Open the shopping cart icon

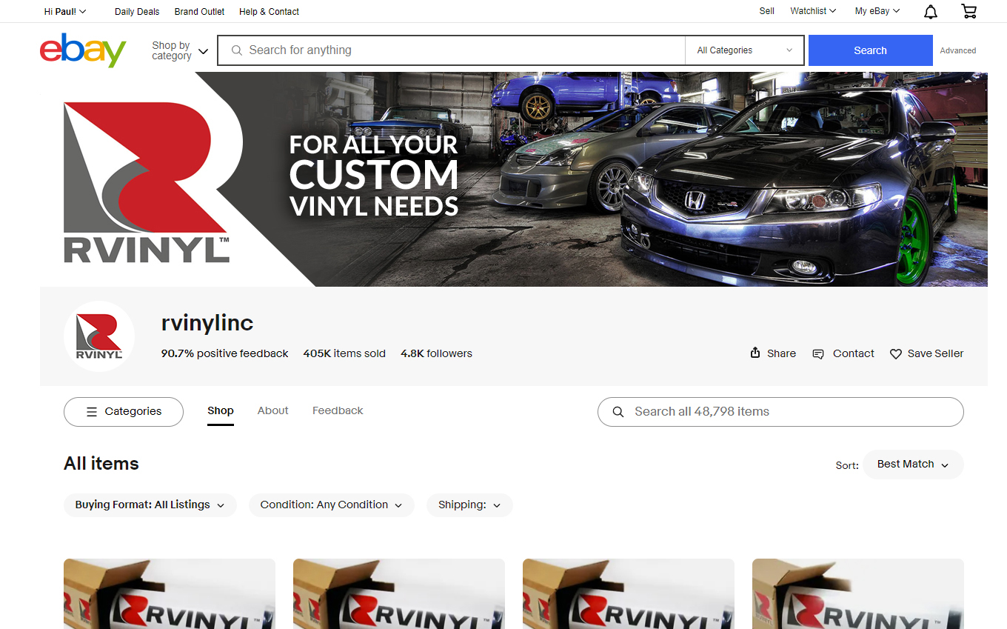[968, 11]
